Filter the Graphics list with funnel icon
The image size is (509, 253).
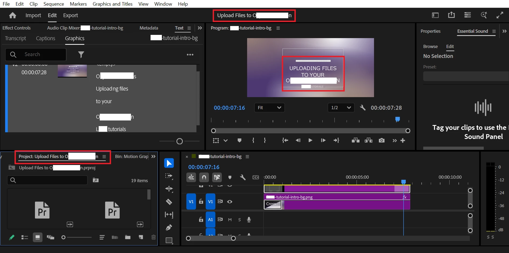click(x=81, y=54)
